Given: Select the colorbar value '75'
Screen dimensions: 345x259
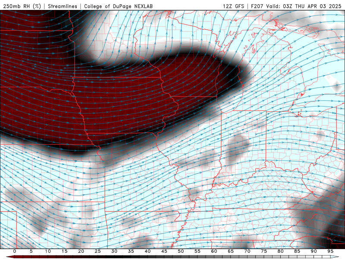Looking at the screenshot, I should point(264,251).
